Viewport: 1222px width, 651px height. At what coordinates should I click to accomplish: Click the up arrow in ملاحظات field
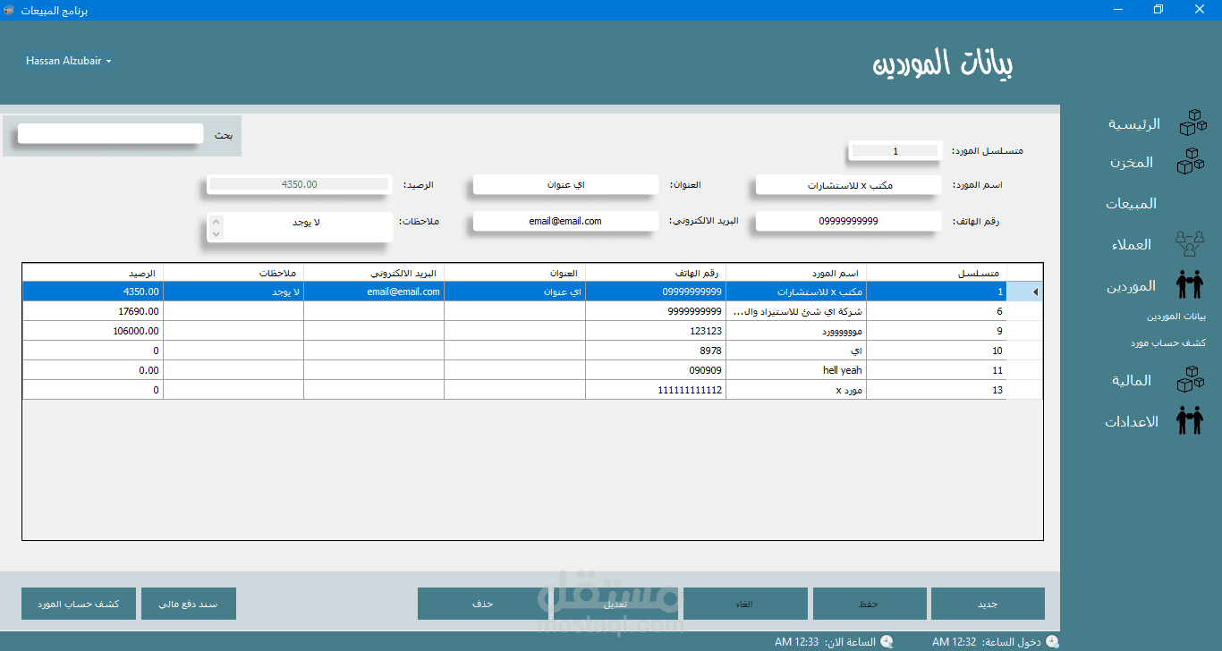(216, 220)
